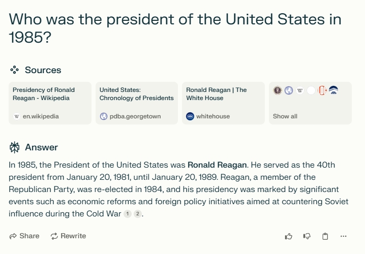This screenshot has width=365, height=254.
Task: Click the navy blue building favicon in Show all card
Action: coord(333,90)
